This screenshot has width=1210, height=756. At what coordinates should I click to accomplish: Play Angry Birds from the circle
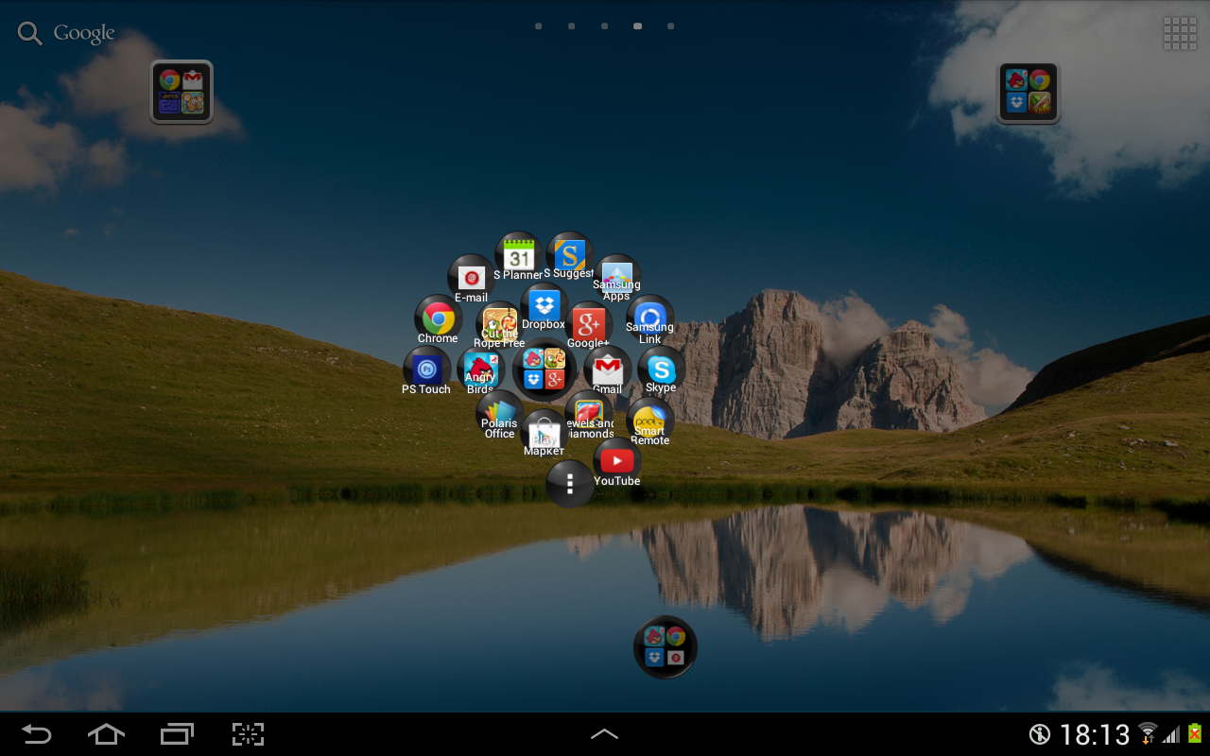pyautogui.click(x=481, y=370)
